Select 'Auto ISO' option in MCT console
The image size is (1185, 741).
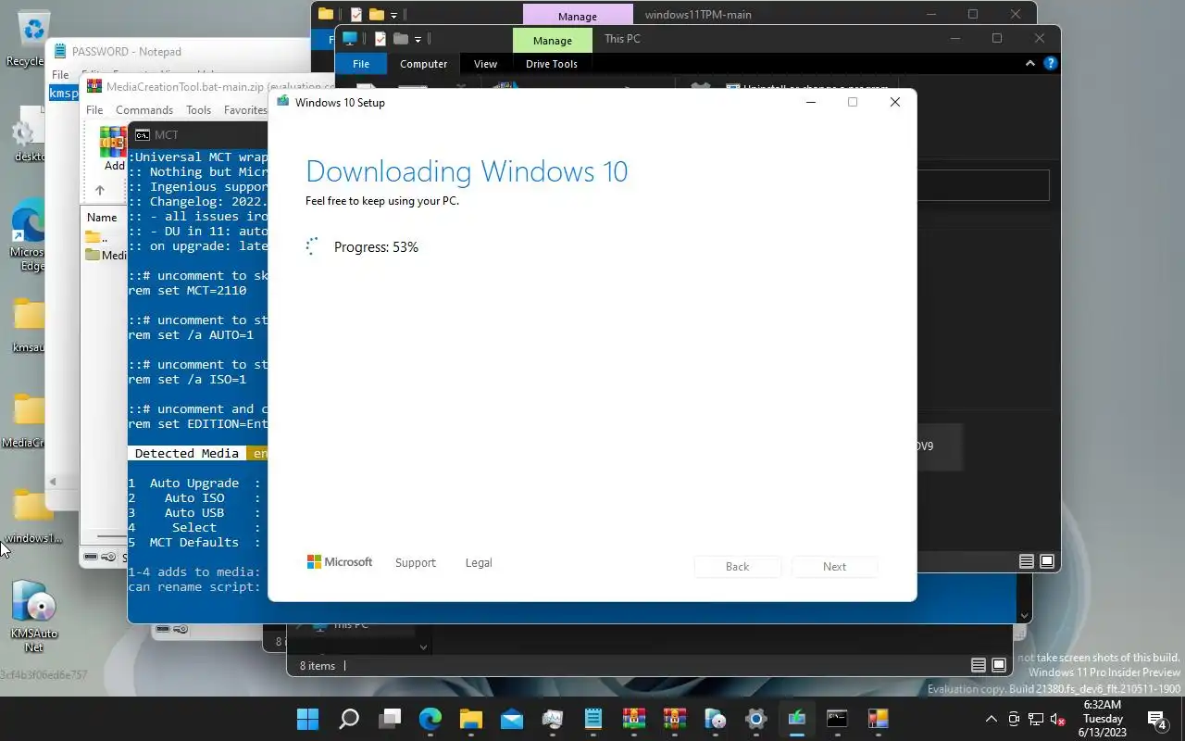click(x=194, y=497)
